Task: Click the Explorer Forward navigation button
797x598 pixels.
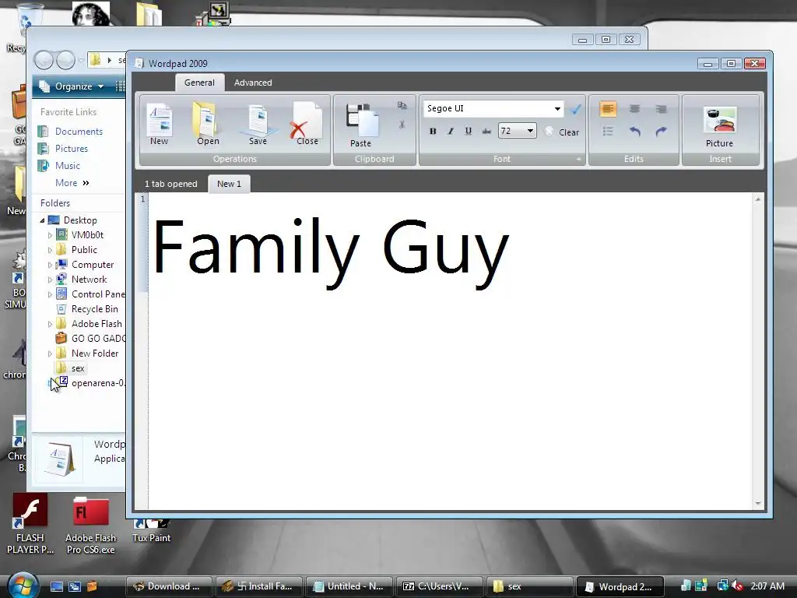Action: point(65,60)
